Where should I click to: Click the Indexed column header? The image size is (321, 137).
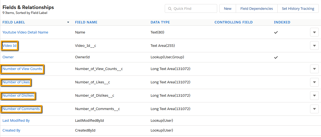pyautogui.click(x=282, y=22)
